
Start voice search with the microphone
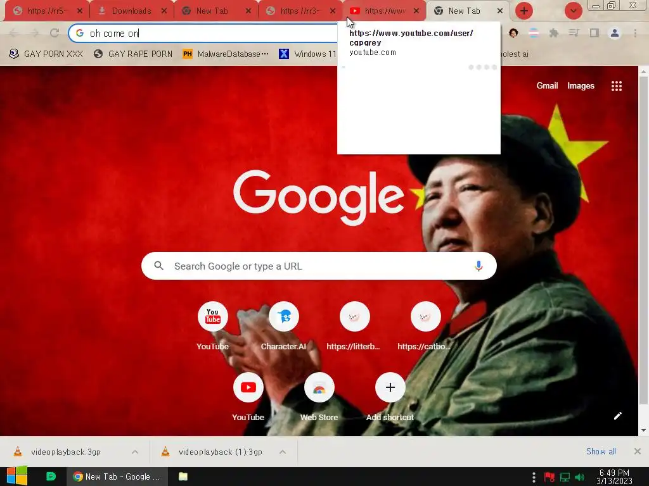479,266
